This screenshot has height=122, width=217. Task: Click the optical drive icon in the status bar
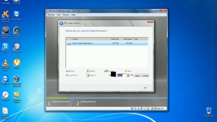135,108
